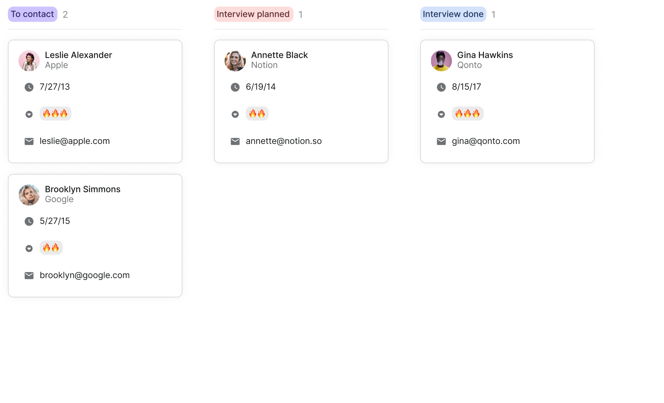Open the rating dropdown icon on Annette Black's card
Image resolution: width=664 pixels, height=403 pixels.
coord(235,114)
